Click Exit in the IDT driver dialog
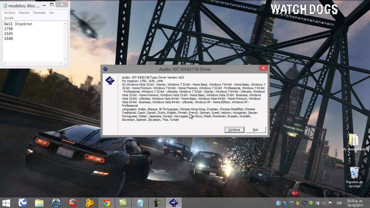The height and width of the screenshot is (208, 370). point(256,130)
